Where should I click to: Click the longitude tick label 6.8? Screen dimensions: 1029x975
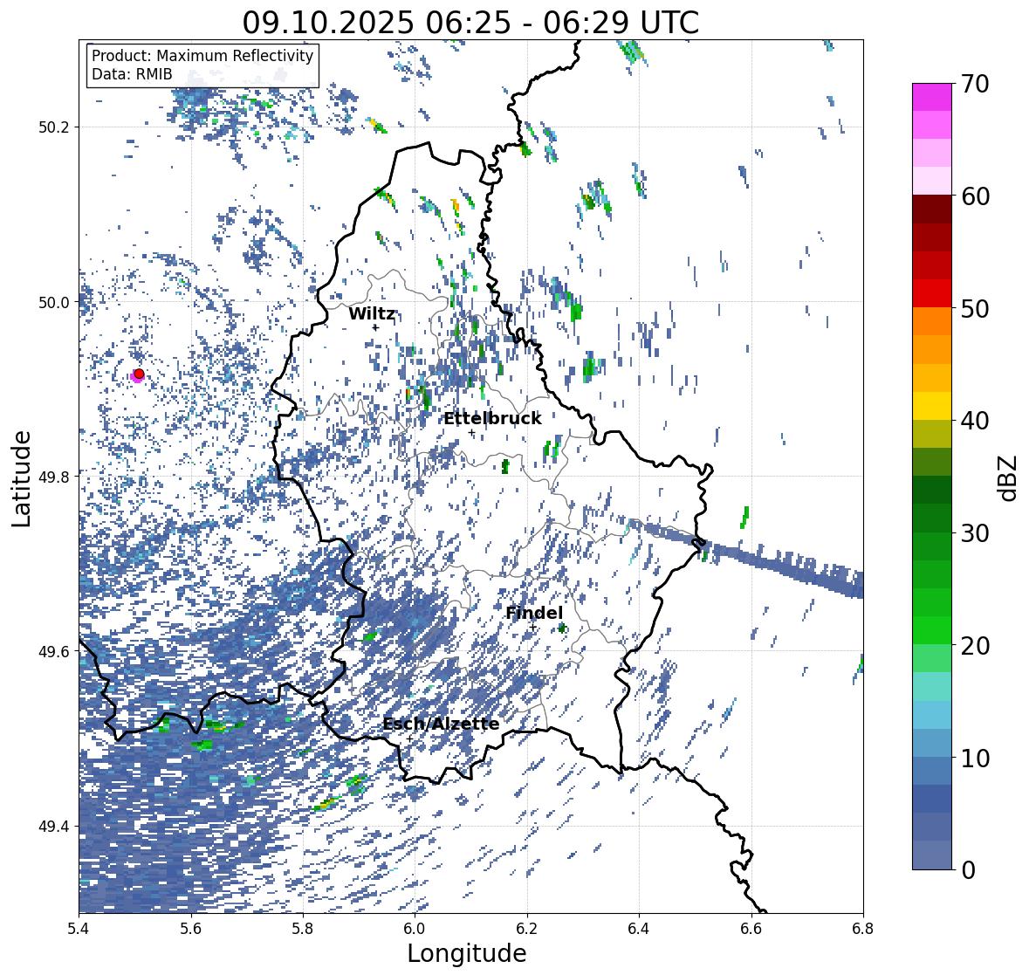[x=863, y=929]
